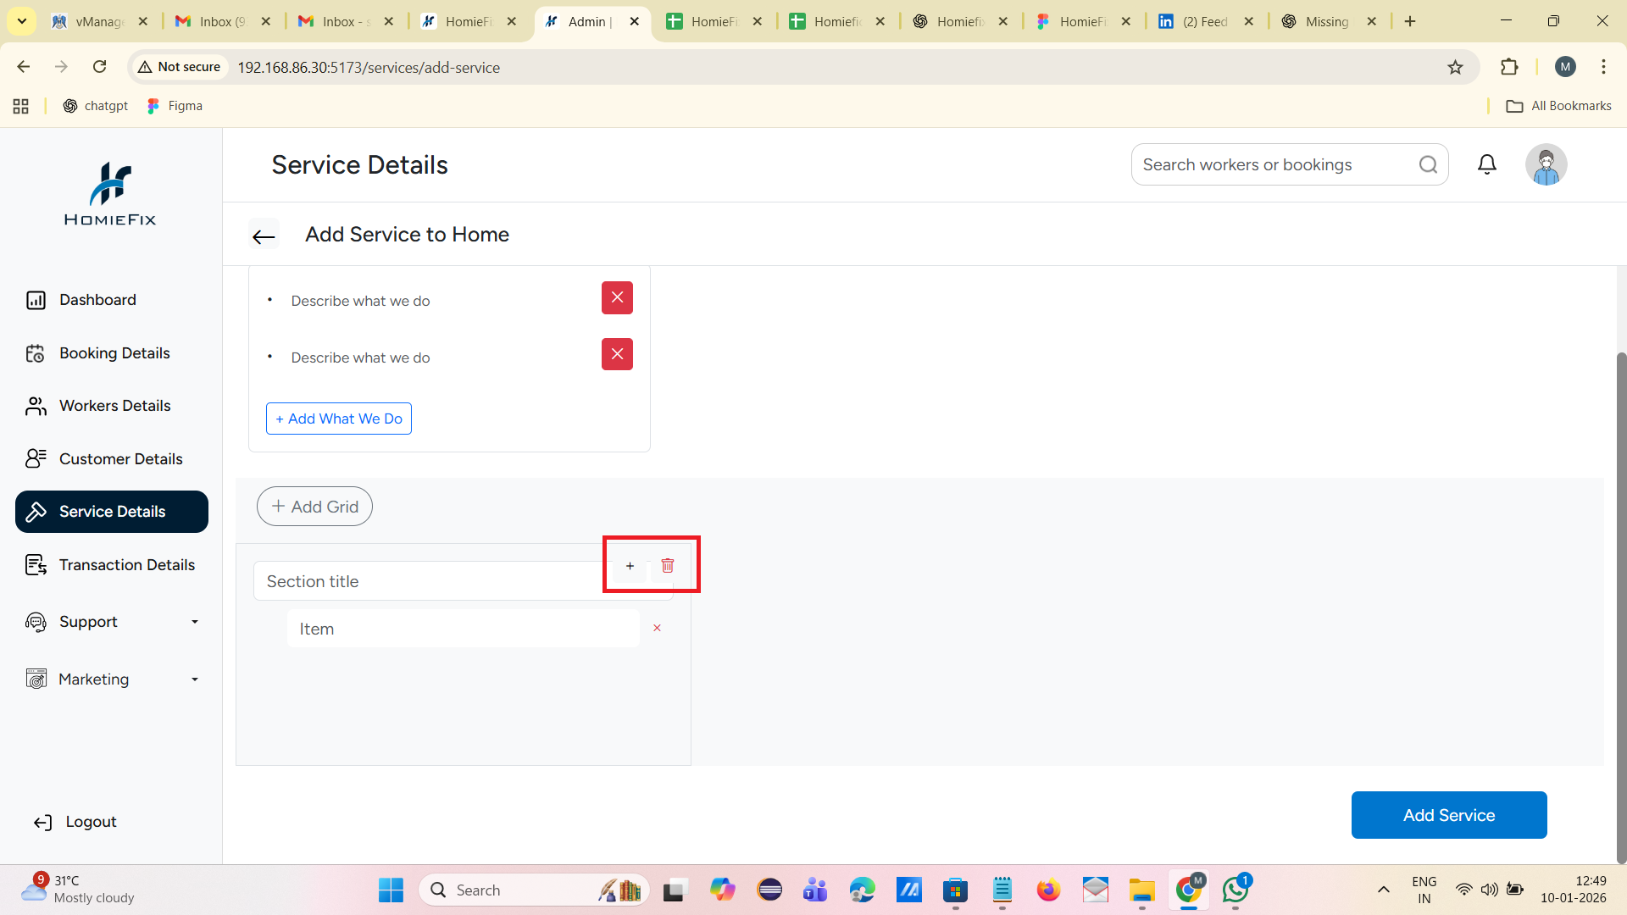Open the tab search dropdown in Chrome

pyautogui.click(x=22, y=21)
